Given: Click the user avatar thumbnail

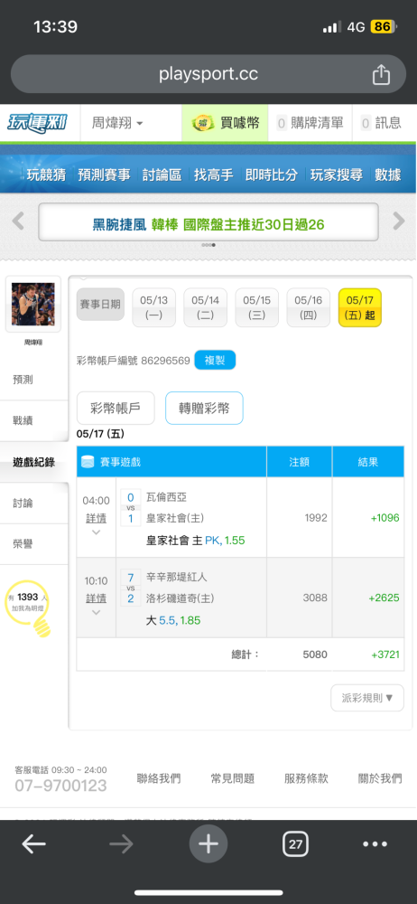Looking at the screenshot, I should (x=33, y=305).
